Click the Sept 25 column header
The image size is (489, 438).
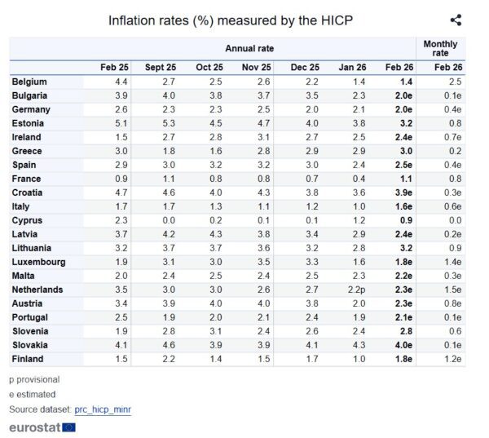click(160, 67)
